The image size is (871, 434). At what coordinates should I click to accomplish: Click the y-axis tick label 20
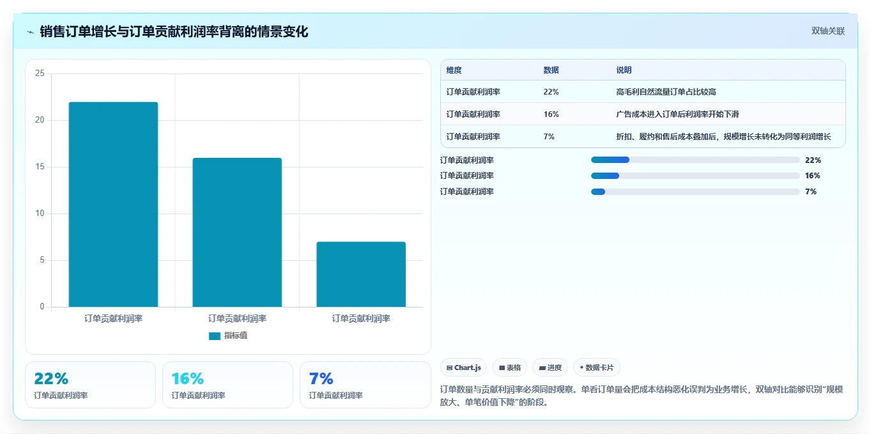coord(40,120)
